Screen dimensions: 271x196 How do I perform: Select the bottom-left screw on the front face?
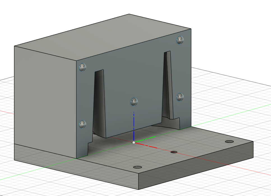click(82, 124)
